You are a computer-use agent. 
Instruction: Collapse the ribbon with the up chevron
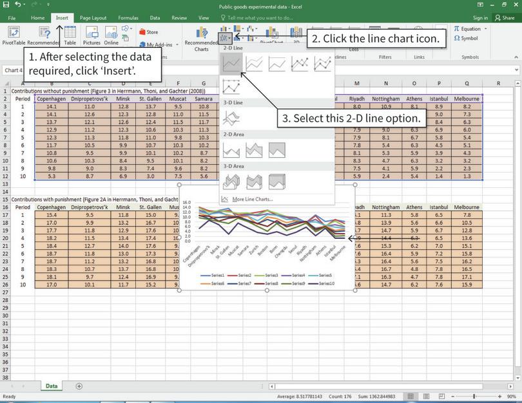516,57
